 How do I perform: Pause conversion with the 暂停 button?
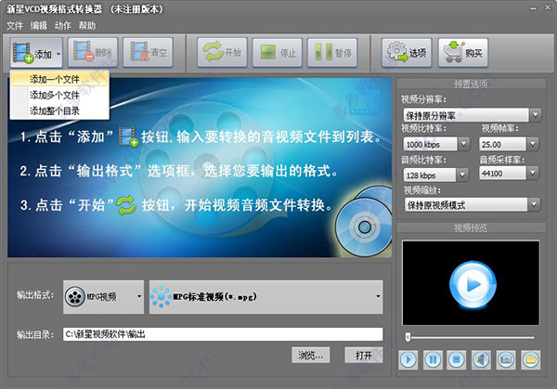[x=332, y=53]
